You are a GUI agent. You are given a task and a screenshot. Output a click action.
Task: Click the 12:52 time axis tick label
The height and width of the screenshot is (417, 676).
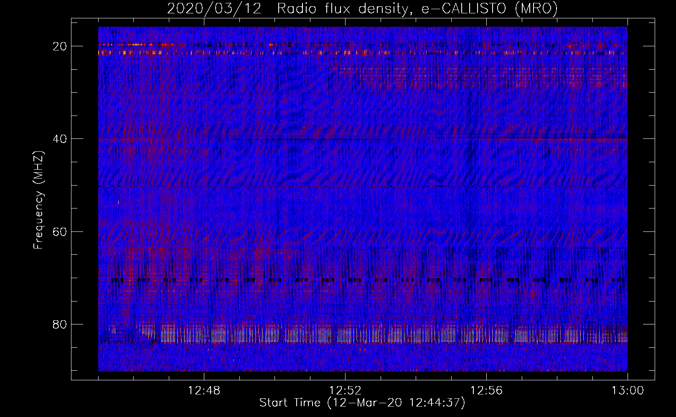pyautogui.click(x=345, y=391)
